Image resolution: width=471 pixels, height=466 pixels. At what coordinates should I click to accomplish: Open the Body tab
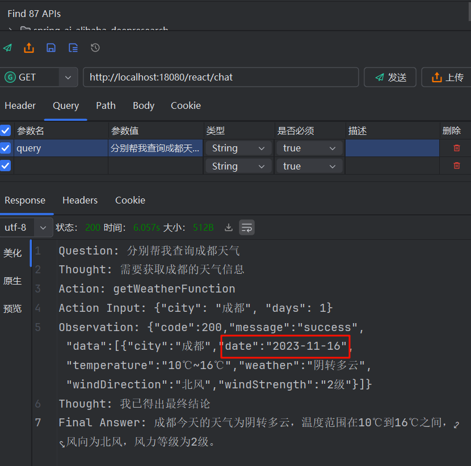(144, 105)
